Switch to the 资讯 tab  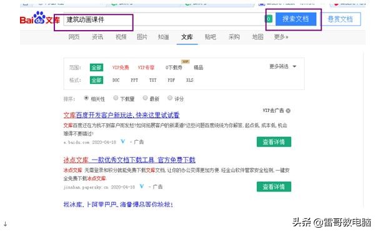pos(97,37)
